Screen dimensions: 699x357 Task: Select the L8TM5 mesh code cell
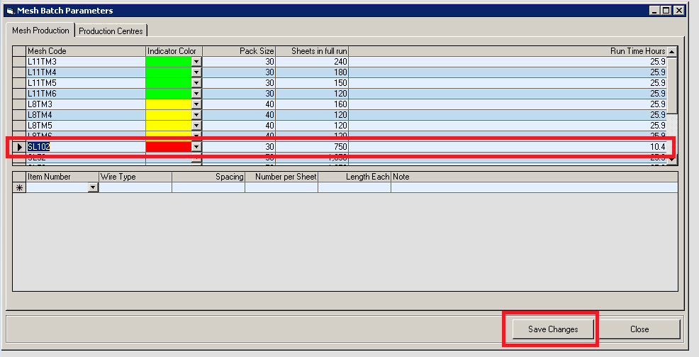[86, 126]
